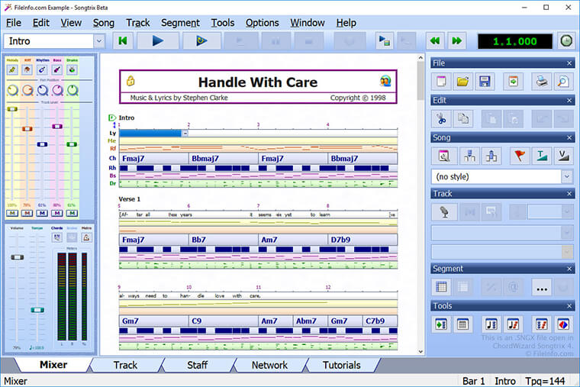This screenshot has height=387, width=580.
Task: Open the Segment menu
Action: (181, 22)
